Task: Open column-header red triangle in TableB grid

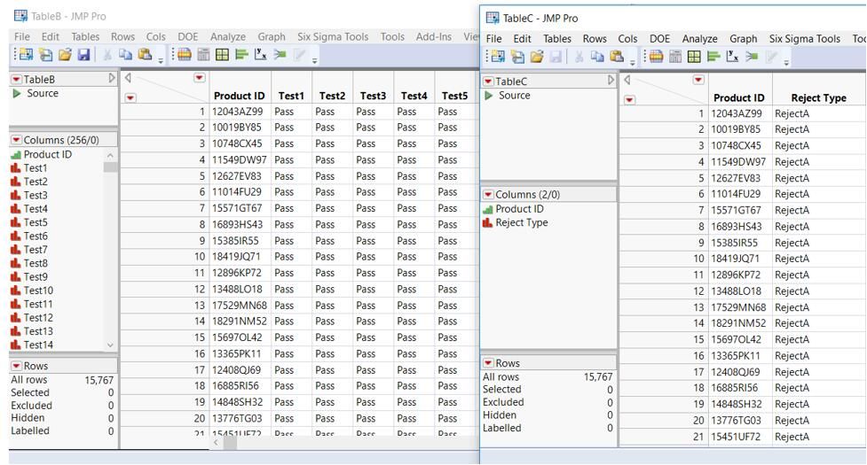Action: click(199, 78)
